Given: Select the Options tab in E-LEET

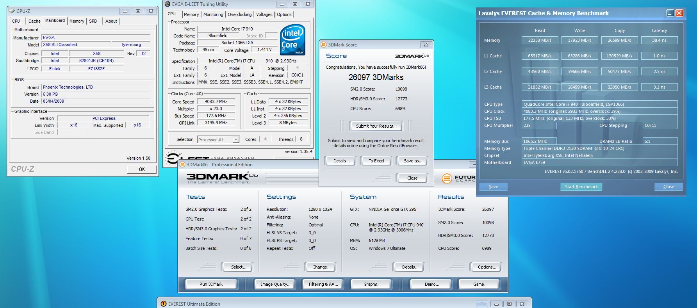Looking at the screenshot, I should (x=284, y=14).
